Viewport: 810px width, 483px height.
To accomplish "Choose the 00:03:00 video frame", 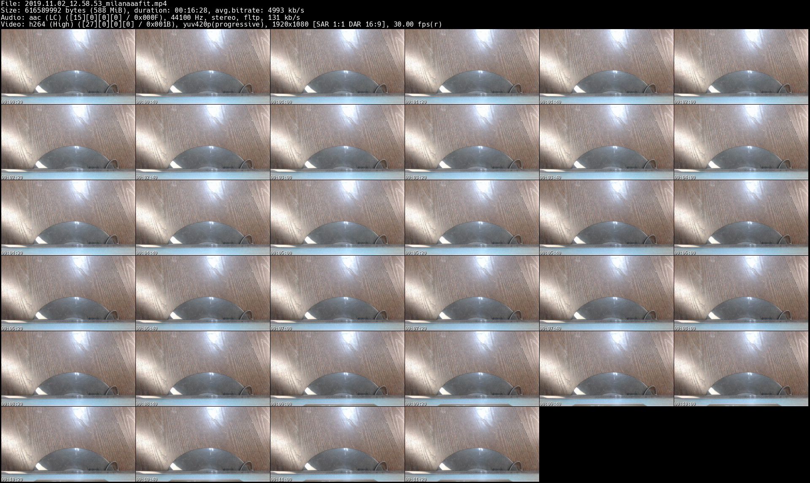I will coord(337,142).
